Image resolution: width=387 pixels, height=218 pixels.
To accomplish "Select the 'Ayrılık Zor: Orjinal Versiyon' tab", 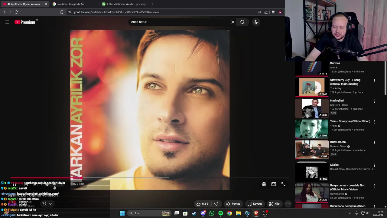I will (x=25, y=4).
